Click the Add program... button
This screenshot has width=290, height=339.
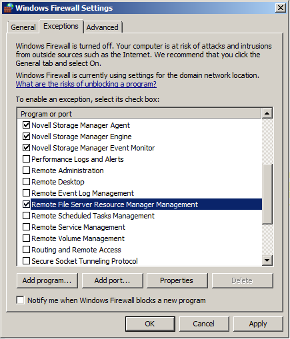pyautogui.click(x=47, y=280)
